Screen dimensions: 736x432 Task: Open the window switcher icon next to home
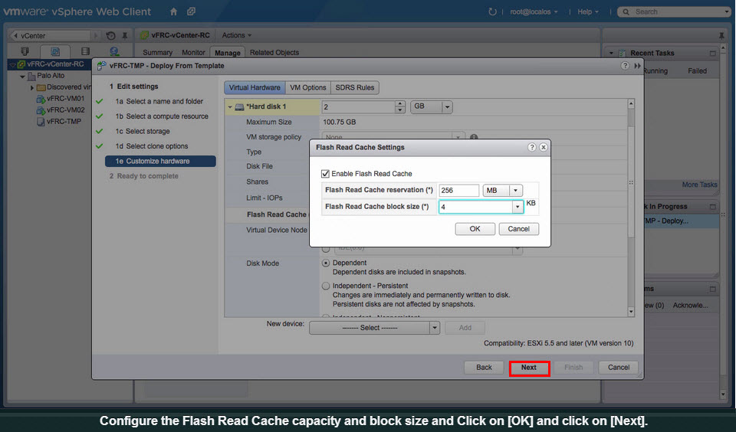[191, 11]
